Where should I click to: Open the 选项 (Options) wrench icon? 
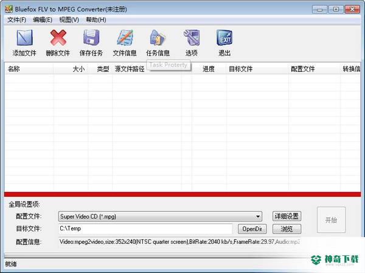pyautogui.click(x=192, y=38)
